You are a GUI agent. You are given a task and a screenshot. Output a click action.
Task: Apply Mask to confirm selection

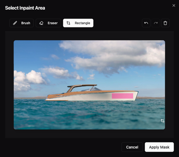click(x=159, y=147)
